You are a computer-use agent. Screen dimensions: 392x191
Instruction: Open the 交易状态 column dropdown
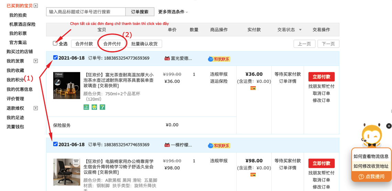pyautogui.click(x=300, y=30)
